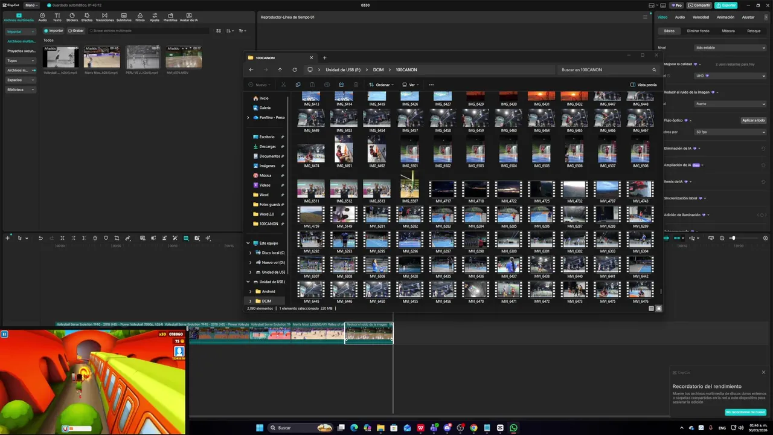Open the Nivel dropdown showing Más estable
This screenshot has width=773, height=435.
click(730, 47)
